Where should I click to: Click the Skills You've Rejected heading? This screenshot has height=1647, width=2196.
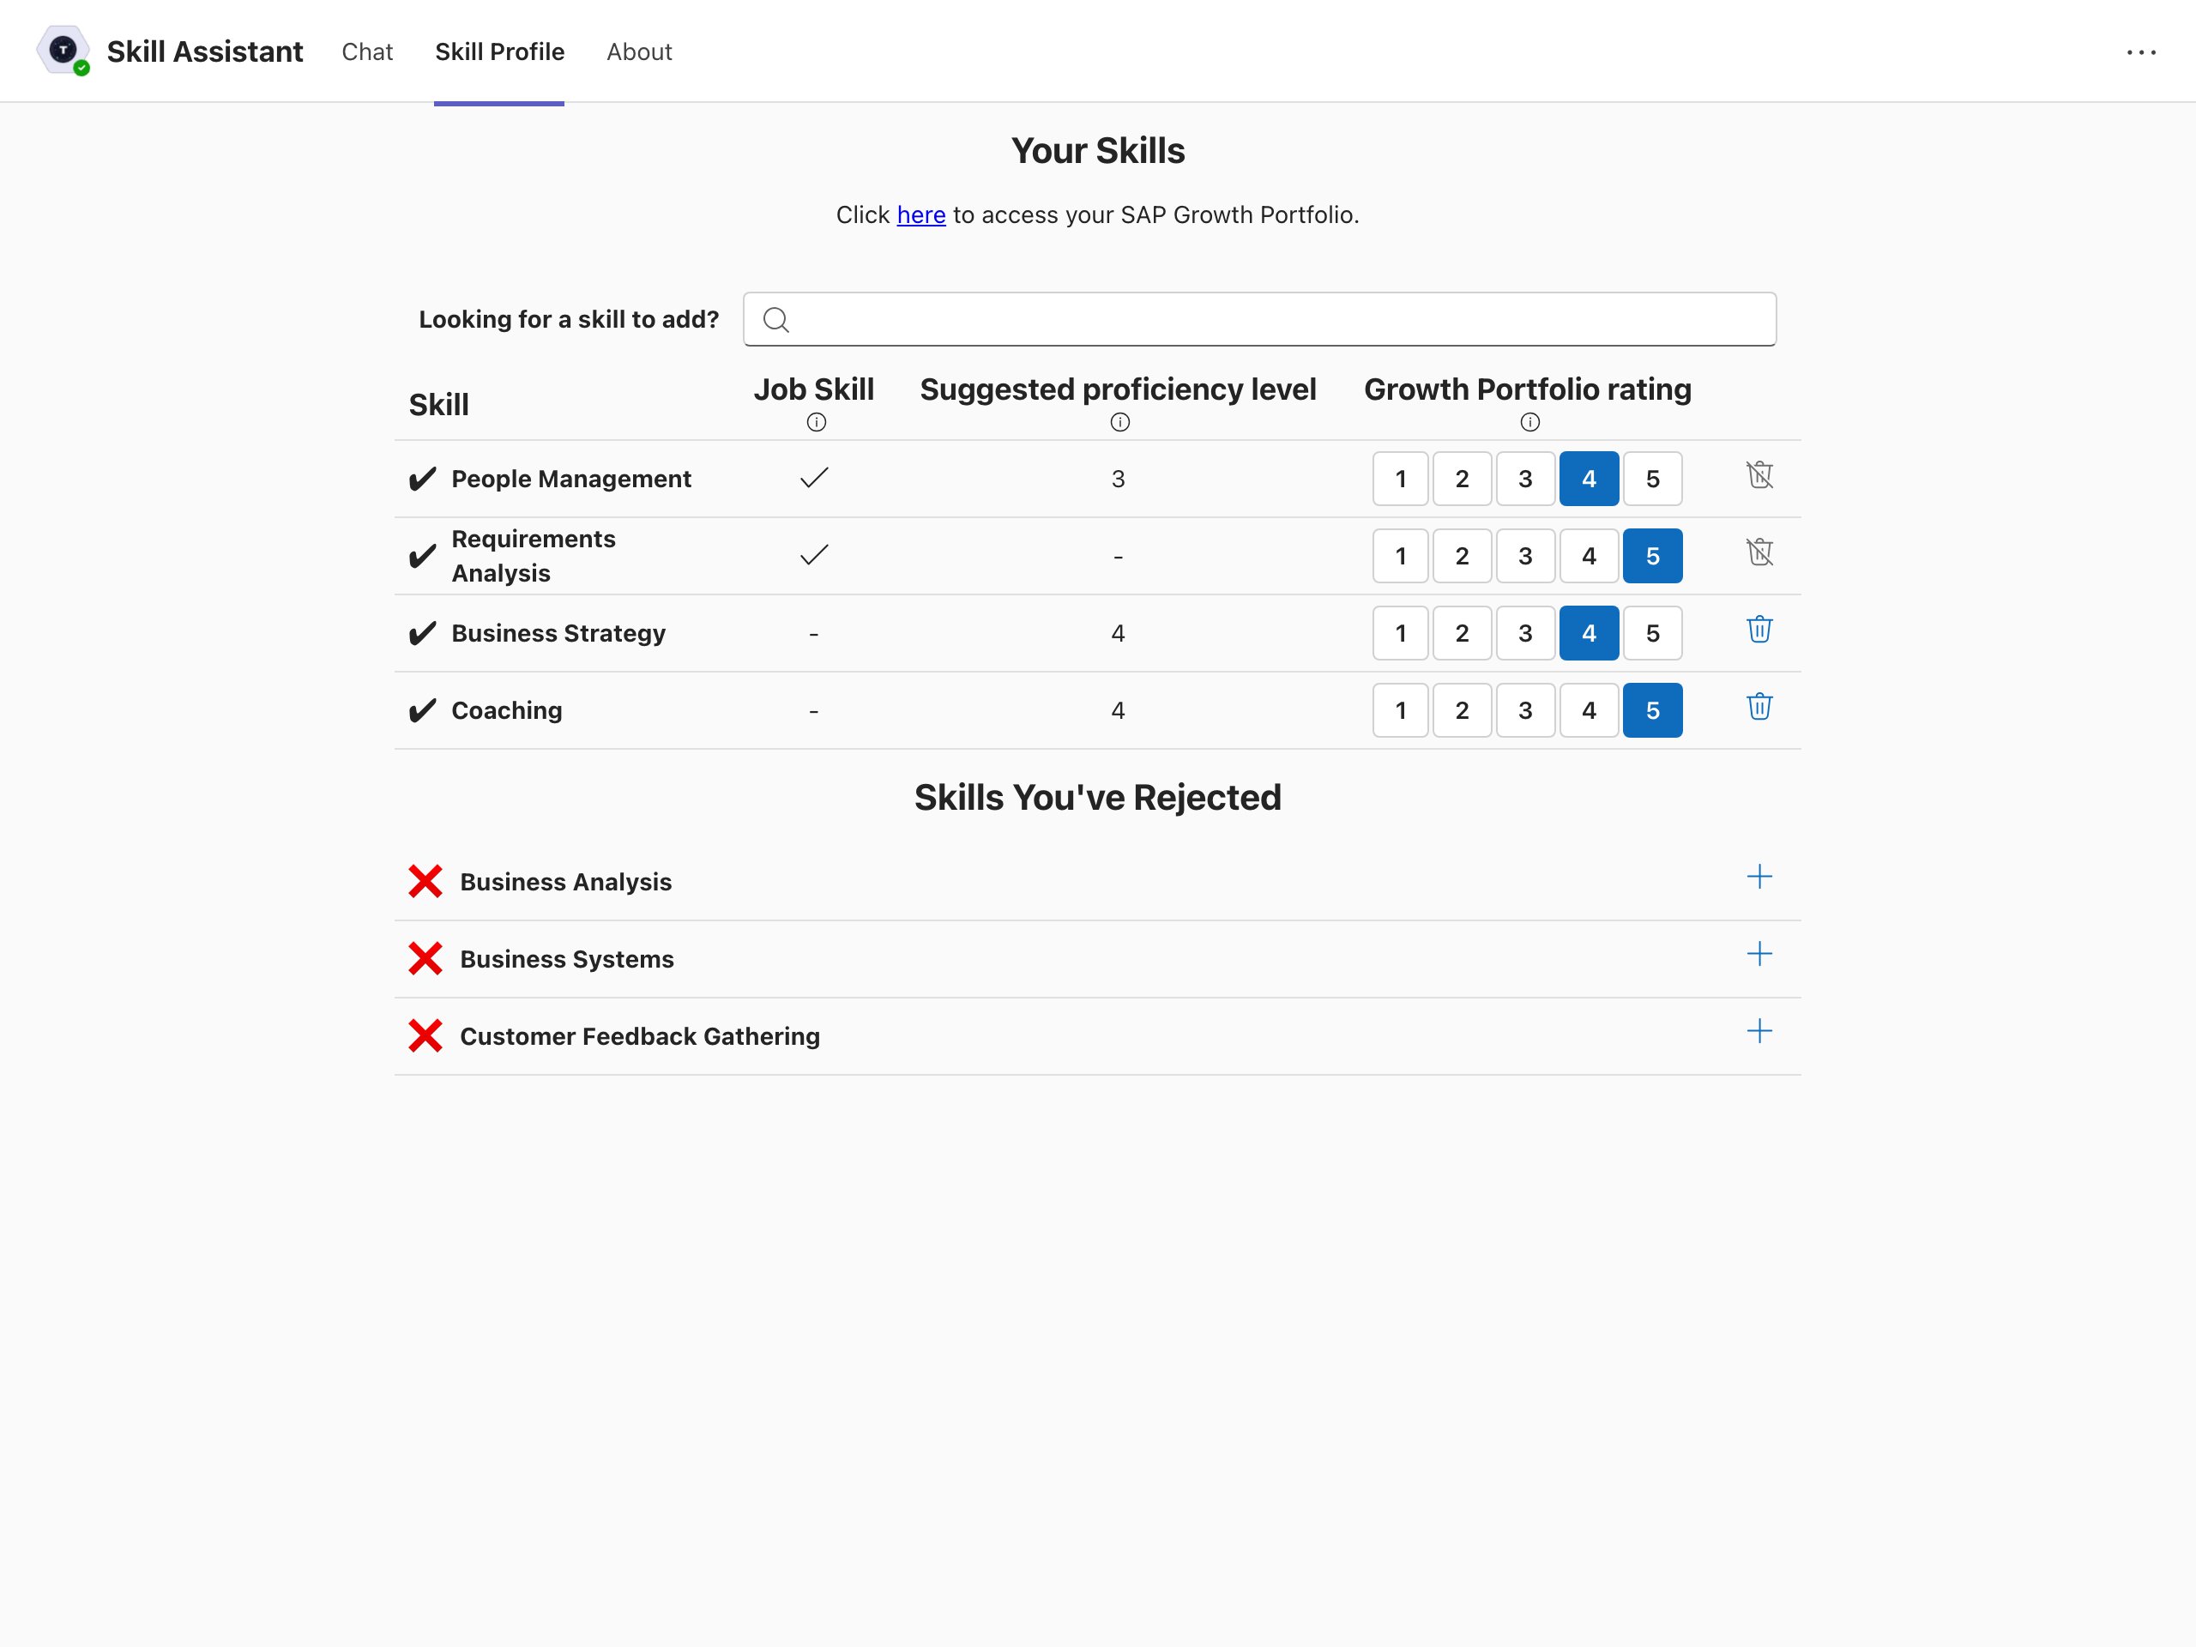click(x=1098, y=797)
